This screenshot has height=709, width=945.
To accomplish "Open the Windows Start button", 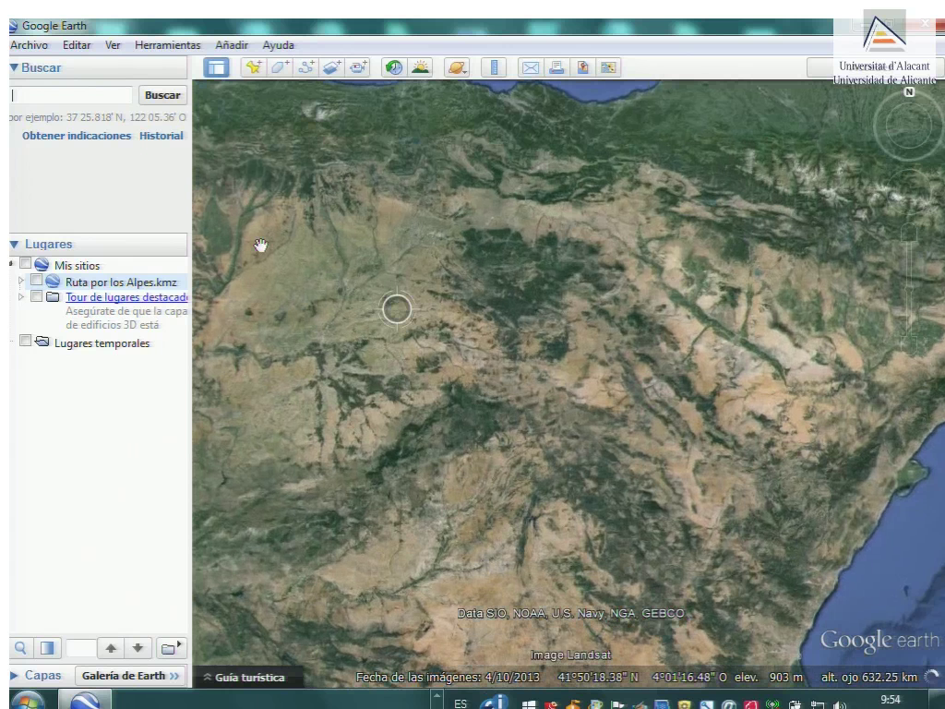I will pos(27,702).
